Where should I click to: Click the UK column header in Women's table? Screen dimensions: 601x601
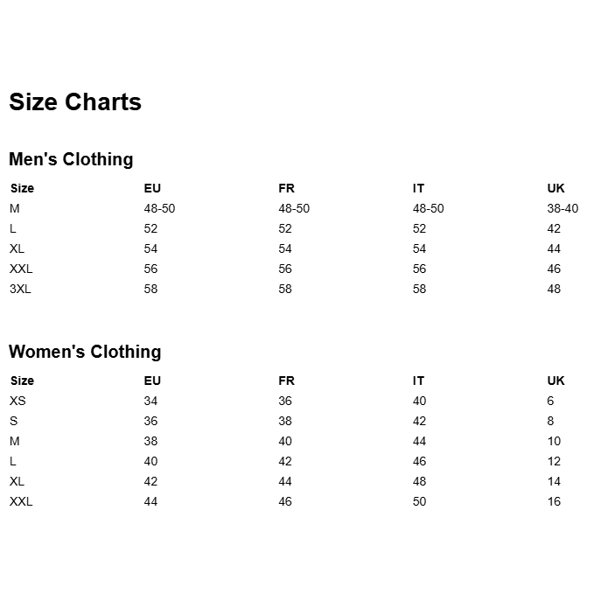click(x=556, y=381)
